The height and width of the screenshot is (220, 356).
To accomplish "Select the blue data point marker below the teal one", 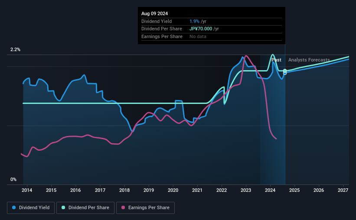I will pyautogui.click(x=285, y=73).
